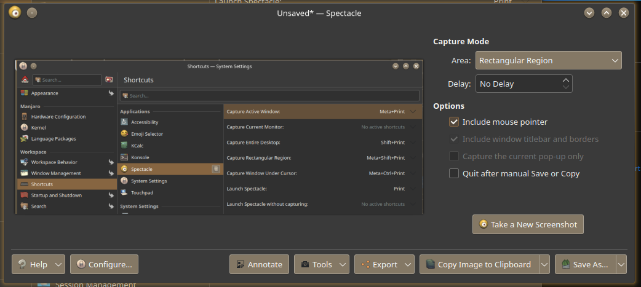This screenshot has height=287, width=641.
Task: Increase the capture delay with up arrow
Action: [x=566, y=80]
